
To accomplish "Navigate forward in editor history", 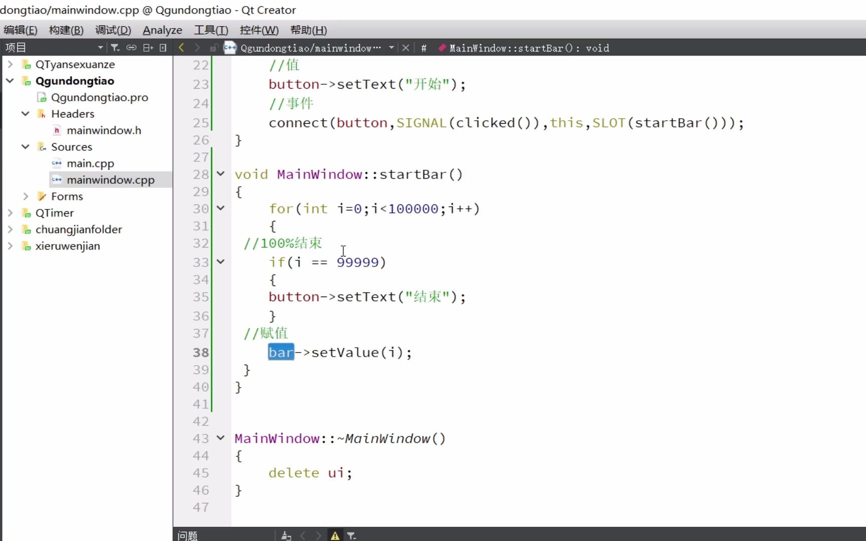I will pos(197,48).
